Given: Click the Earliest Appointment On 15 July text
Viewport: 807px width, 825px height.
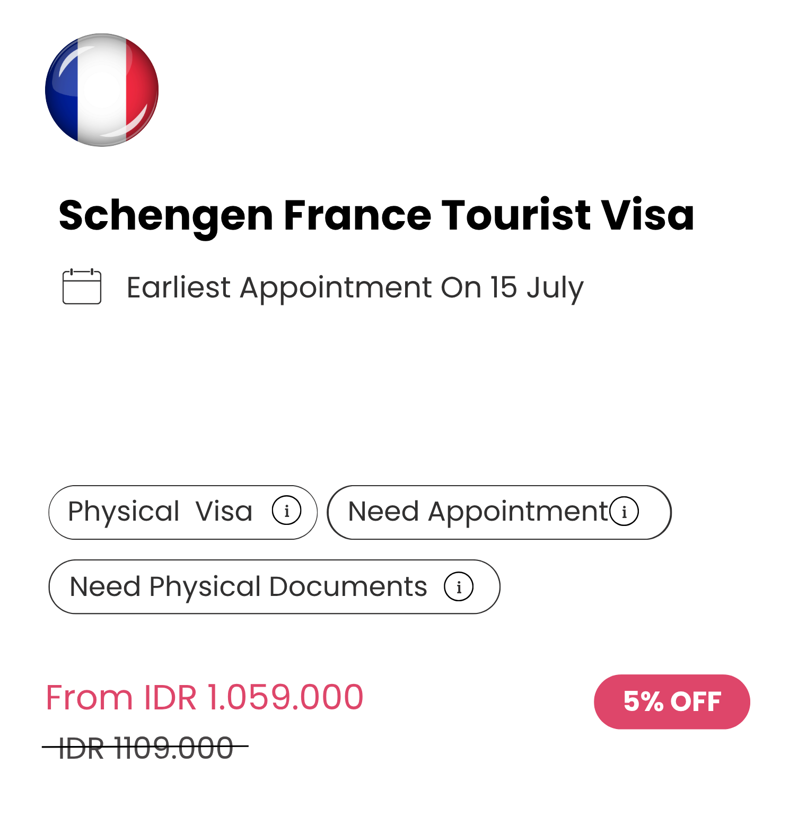Looking at the screenshot, I should pyautogui.click(x=355, y=288).
